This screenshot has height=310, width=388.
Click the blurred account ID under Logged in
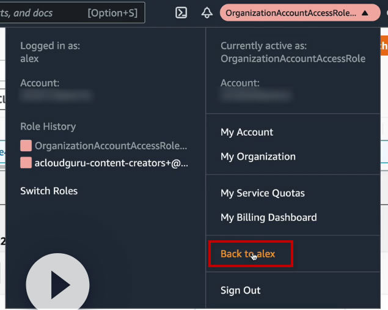(x=55, y=95)
